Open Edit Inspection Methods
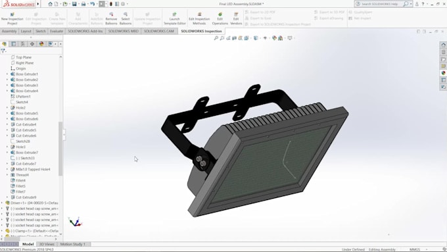The image size is (447, 252). [199, 19]
